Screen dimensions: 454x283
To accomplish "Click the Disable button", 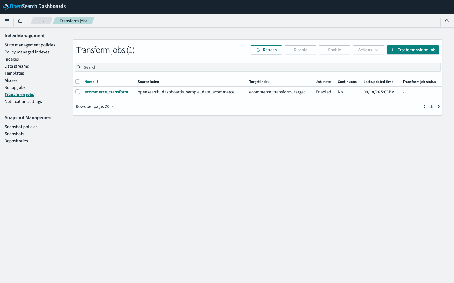I will pos(300,50).
